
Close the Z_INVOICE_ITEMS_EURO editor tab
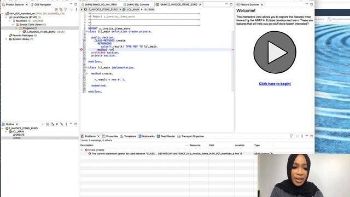point(200,4)
